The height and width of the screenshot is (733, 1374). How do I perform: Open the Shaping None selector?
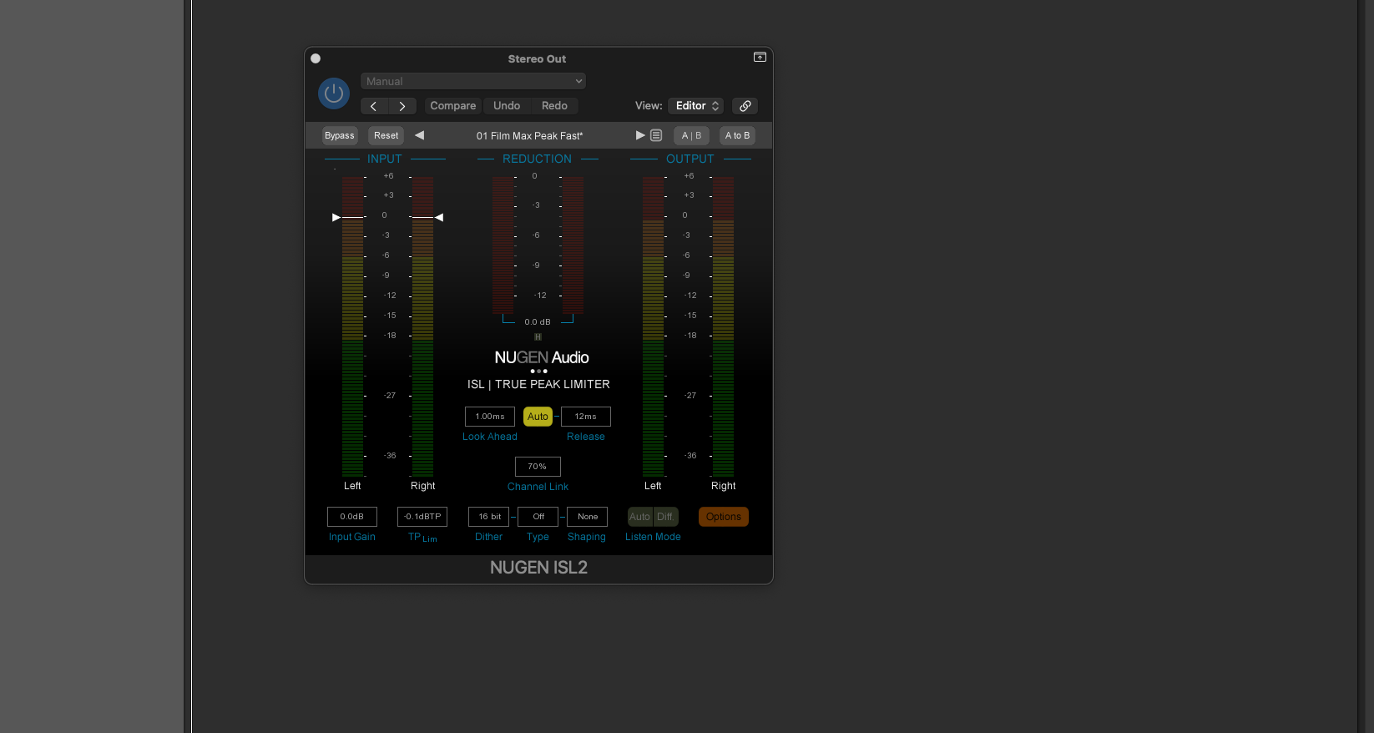588,517
